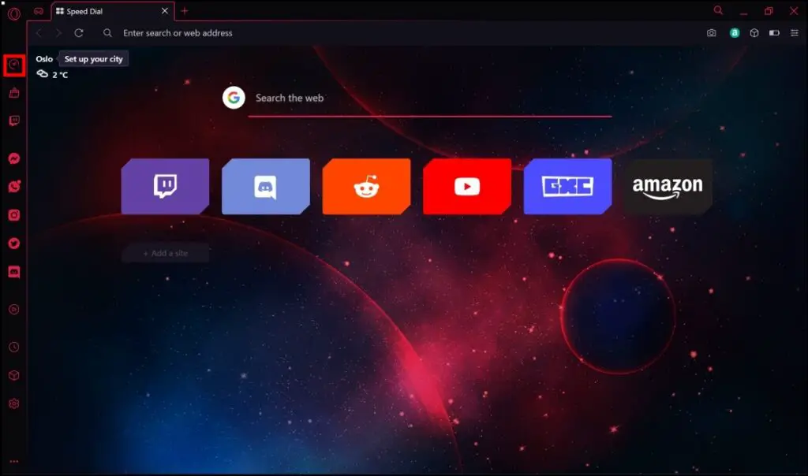
Task: Click the Google logo by search box
Action: click(234, 97)
